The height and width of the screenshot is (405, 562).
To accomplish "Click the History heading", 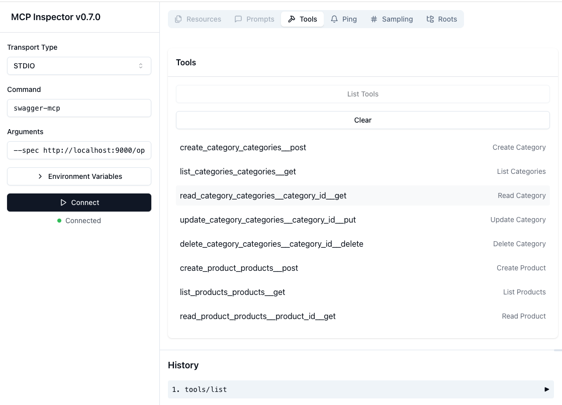I will (183, 365).
